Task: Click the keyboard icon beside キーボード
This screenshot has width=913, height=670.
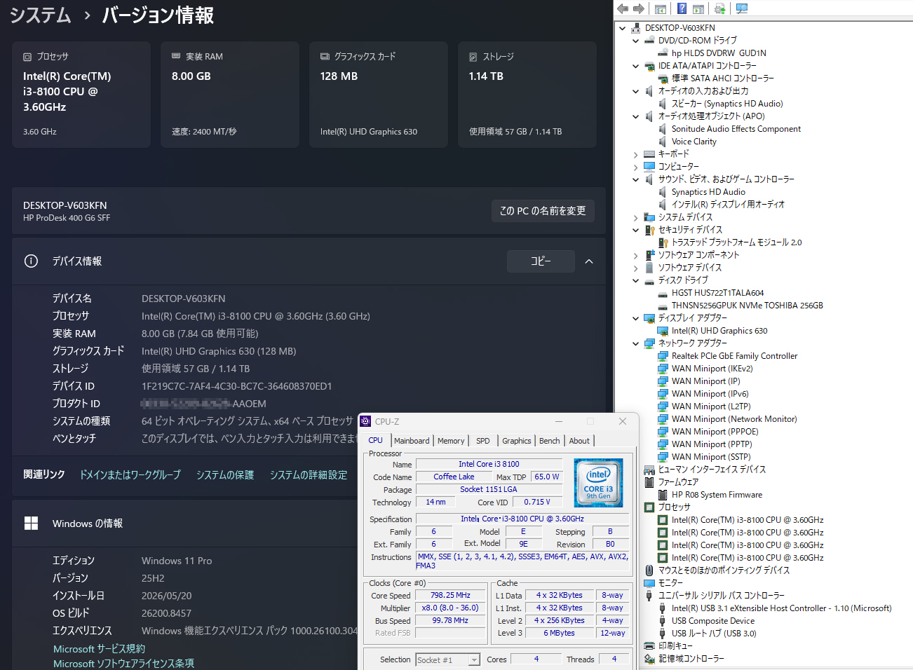Action: click(649, 154)
